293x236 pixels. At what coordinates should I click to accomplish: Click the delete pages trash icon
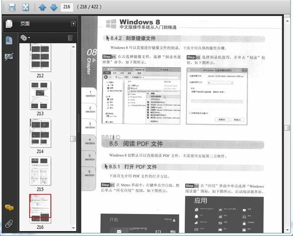pyautogui.click(x=70, y=38)
